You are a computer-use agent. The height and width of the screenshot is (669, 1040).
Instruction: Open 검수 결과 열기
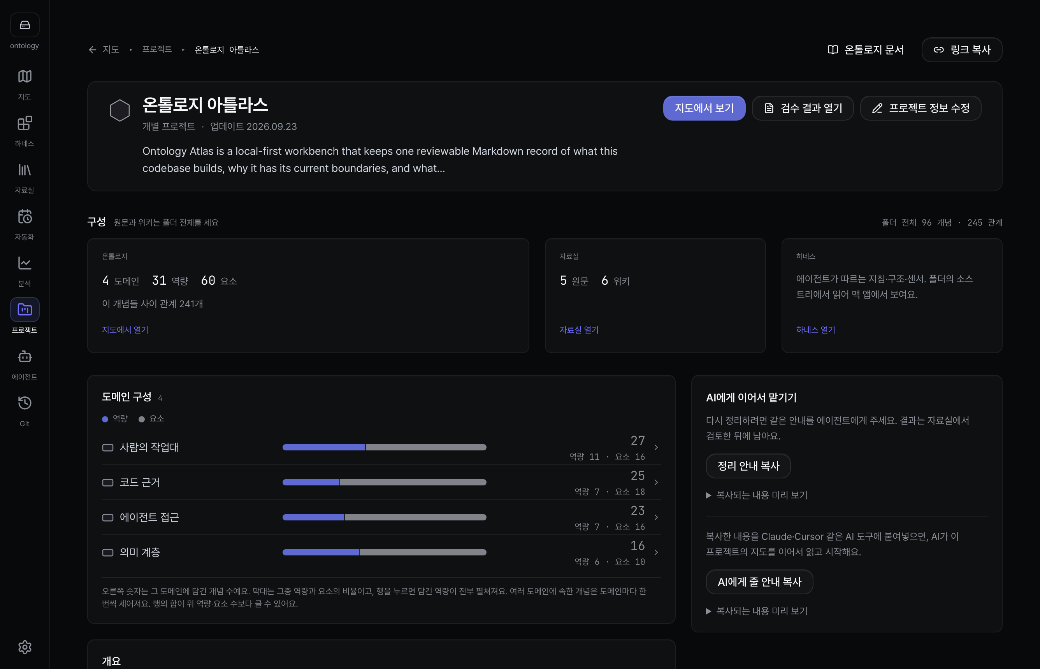[803, 108]
